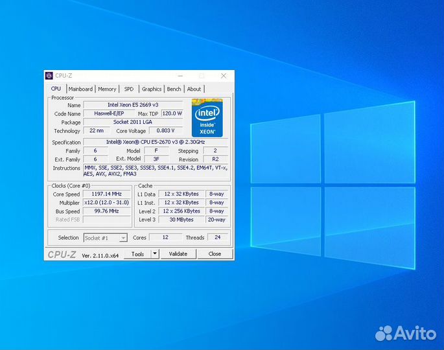Show the About tab

coord(194,89)
